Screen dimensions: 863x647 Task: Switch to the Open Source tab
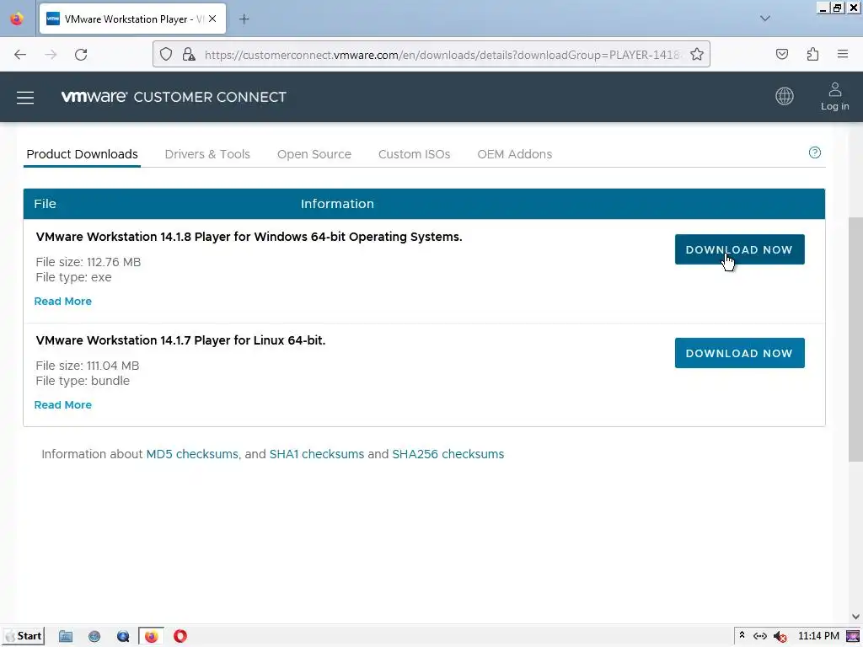pos(314,154)
